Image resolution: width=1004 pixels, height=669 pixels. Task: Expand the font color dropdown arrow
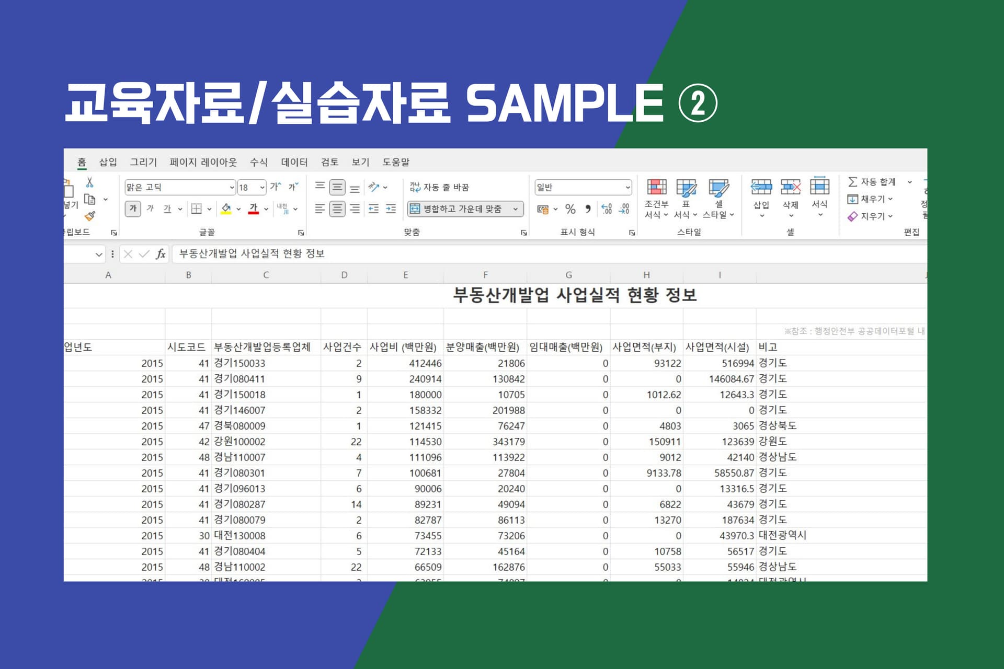point(266,209)
